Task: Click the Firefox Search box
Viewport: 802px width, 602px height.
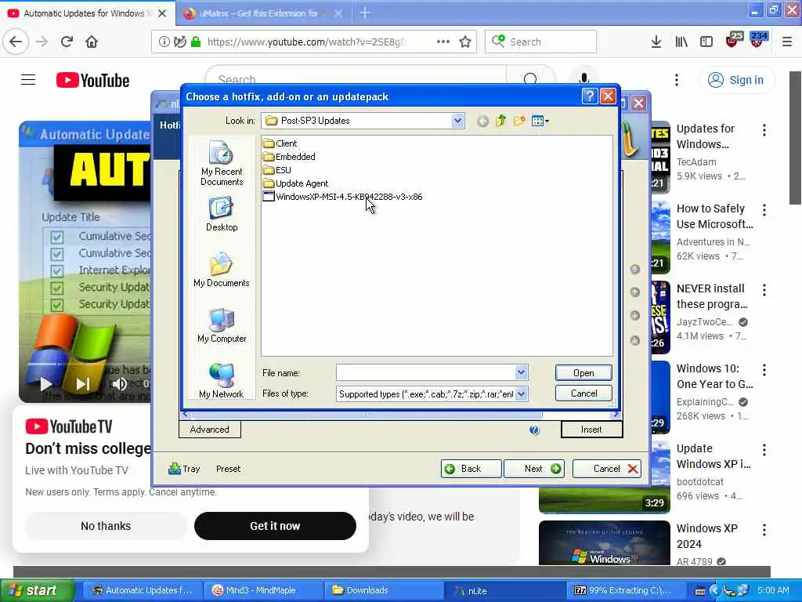Action: 540,42
